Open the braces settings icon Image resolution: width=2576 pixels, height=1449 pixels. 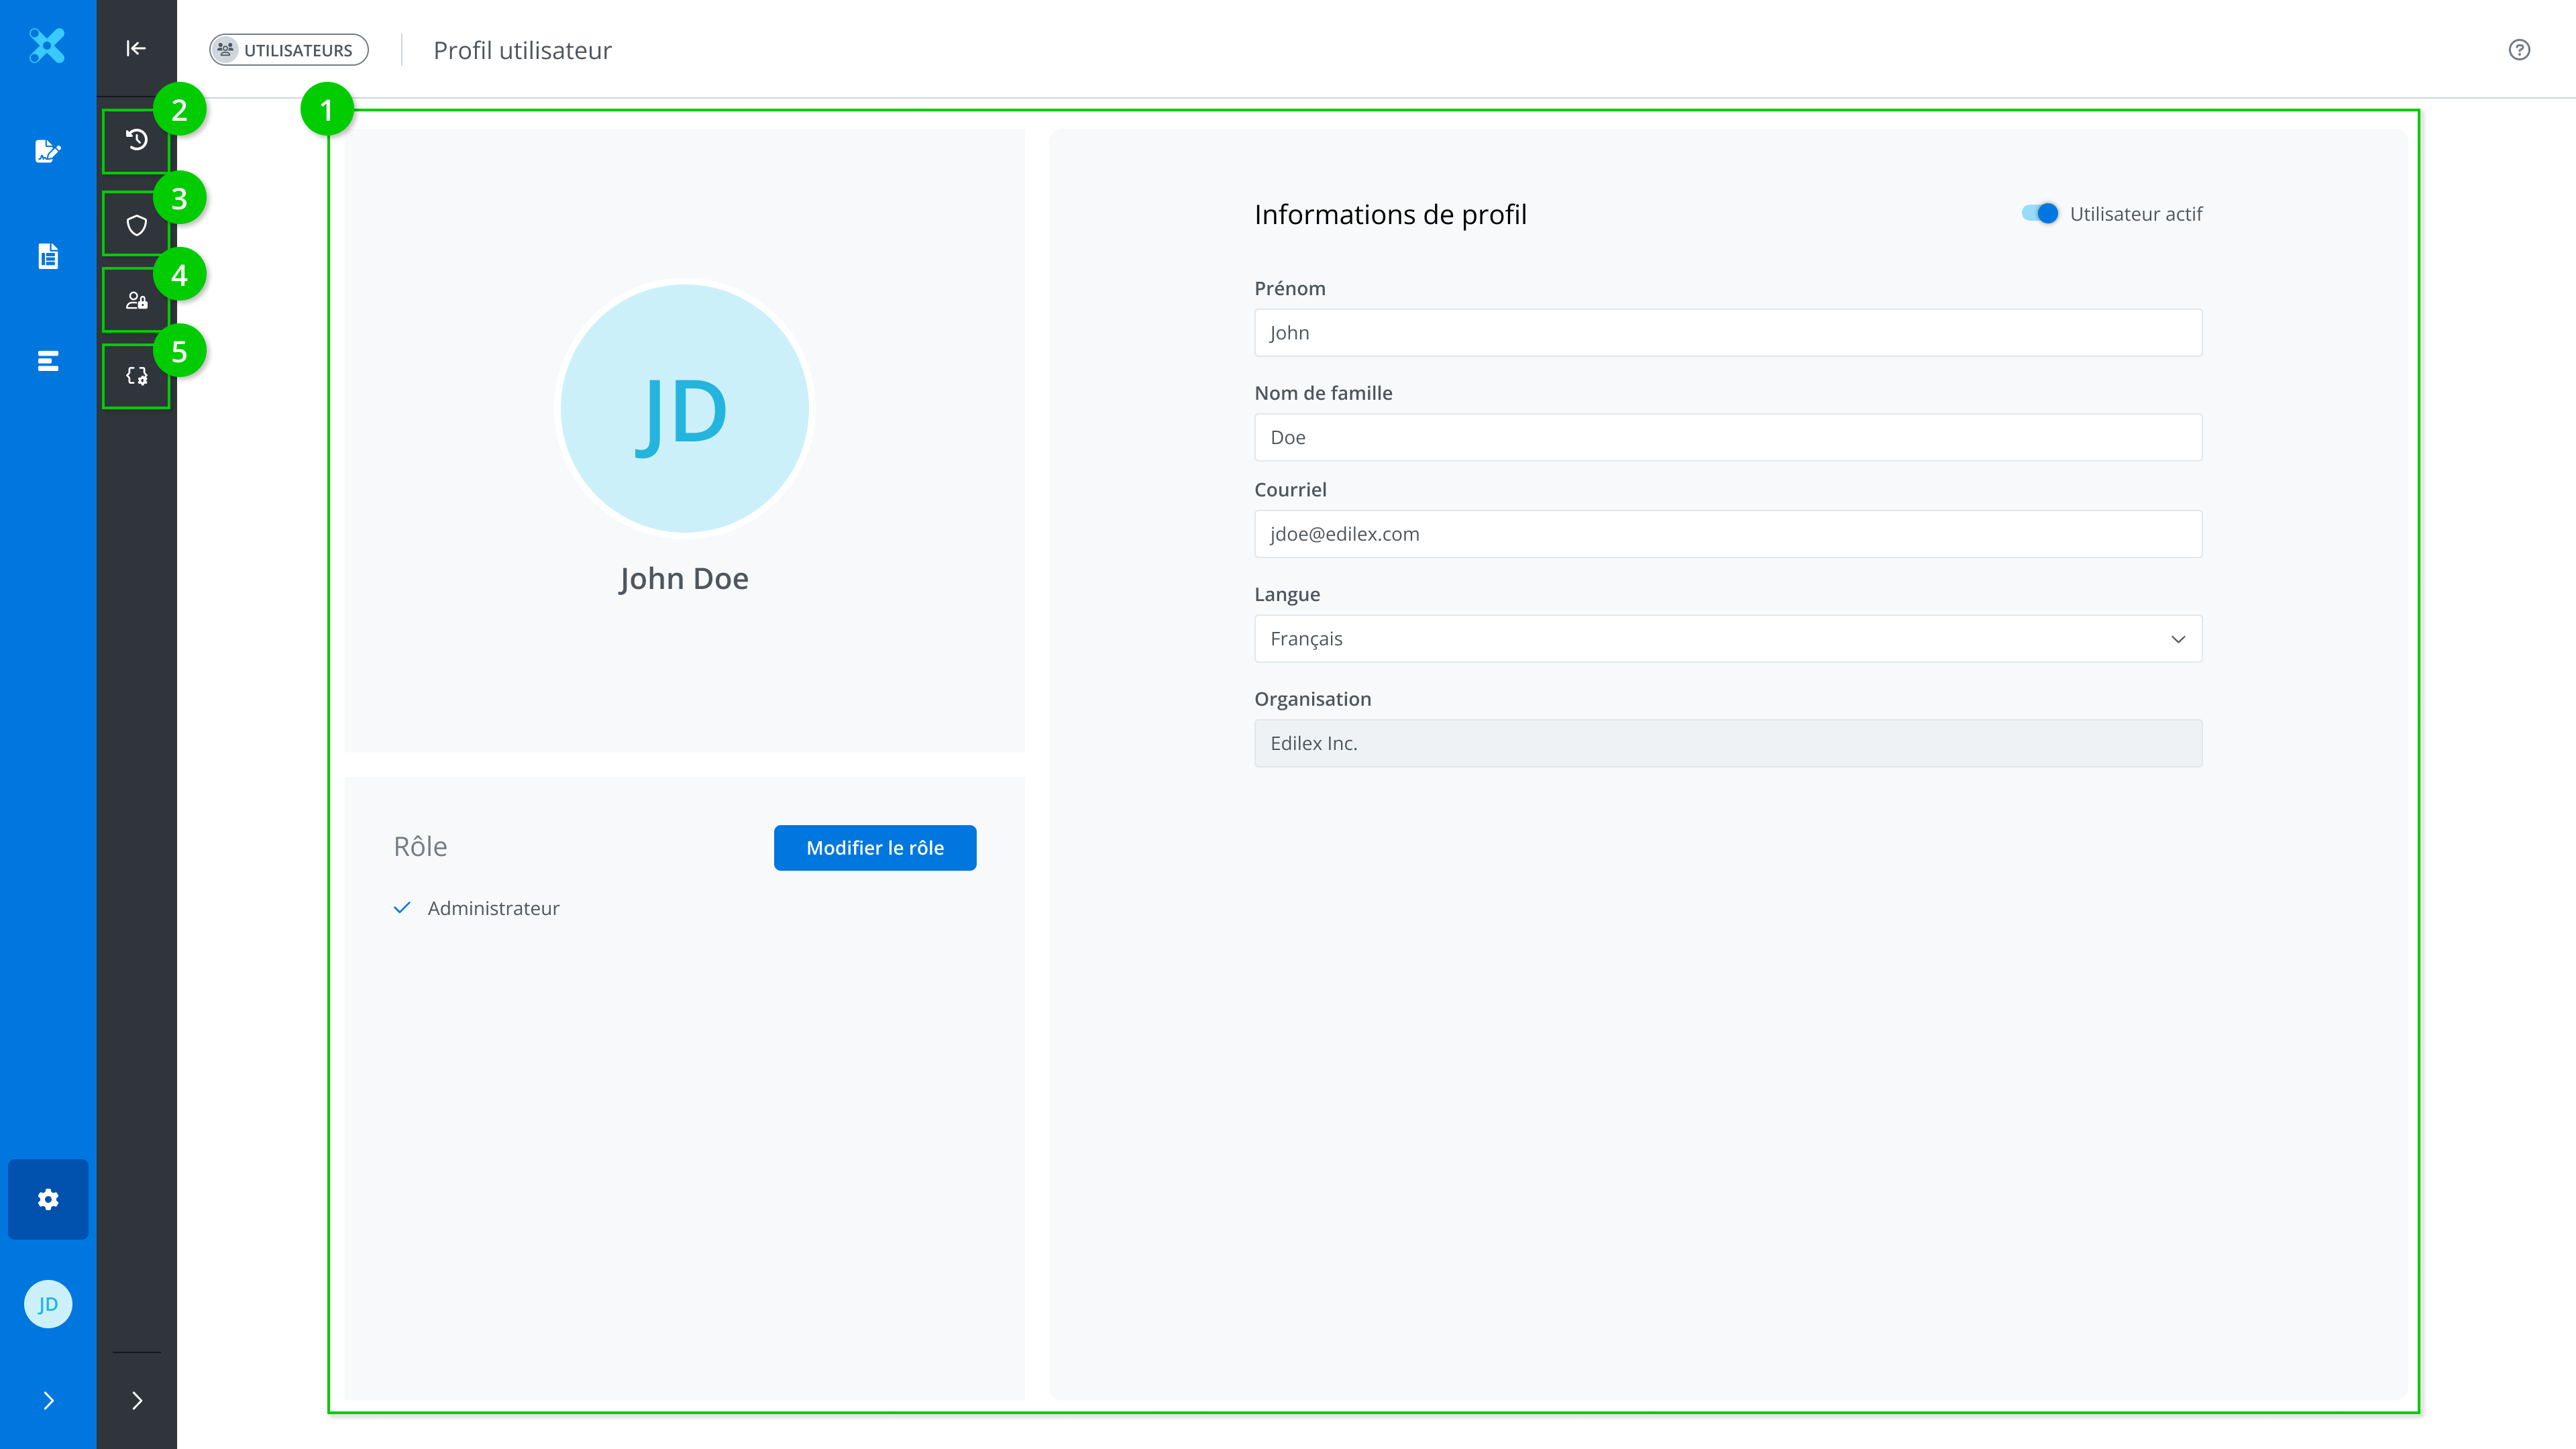[137, 376]
